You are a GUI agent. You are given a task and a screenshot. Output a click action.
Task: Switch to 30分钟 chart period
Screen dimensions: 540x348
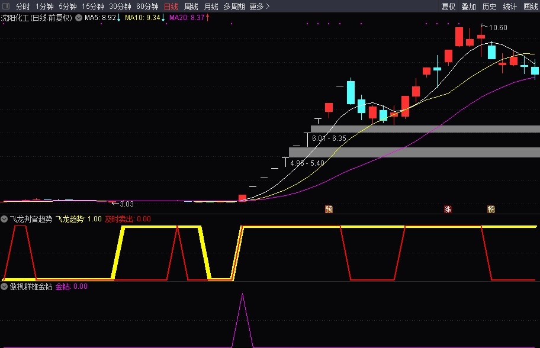[x=120, y=7]
